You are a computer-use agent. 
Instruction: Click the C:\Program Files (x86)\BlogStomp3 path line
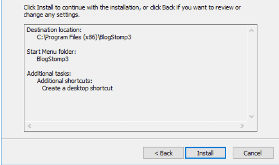click(x=84, y=37)
